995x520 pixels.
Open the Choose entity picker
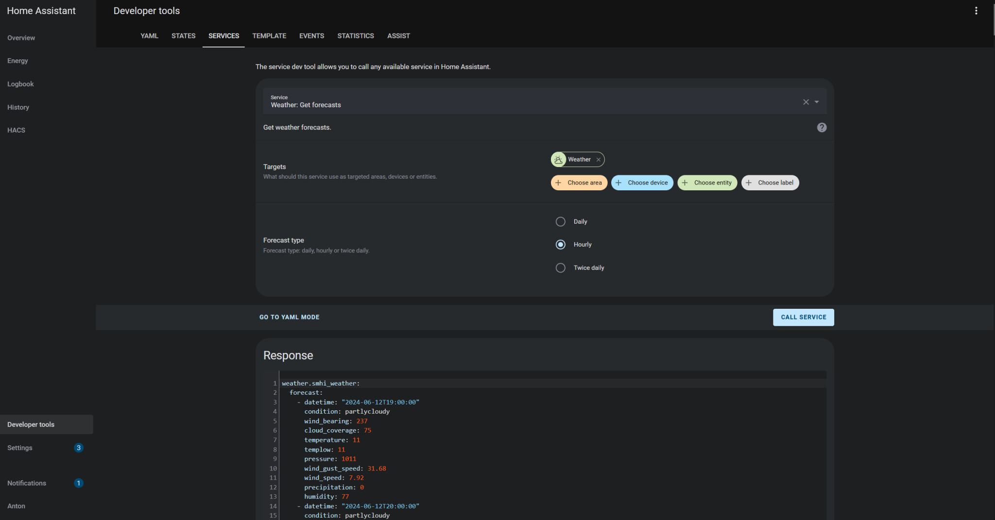pyautogui.click(x=707, y=183)
